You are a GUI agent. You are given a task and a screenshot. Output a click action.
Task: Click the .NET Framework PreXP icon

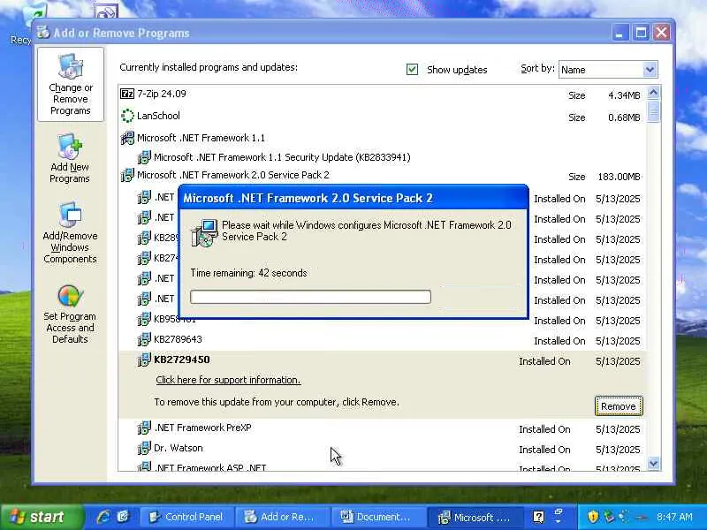click(144, 428)
